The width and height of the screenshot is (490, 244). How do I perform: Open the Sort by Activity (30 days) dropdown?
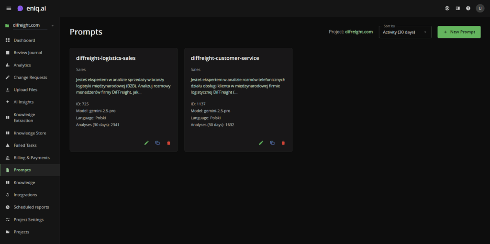pyautogui.click(x=405, y=32)
